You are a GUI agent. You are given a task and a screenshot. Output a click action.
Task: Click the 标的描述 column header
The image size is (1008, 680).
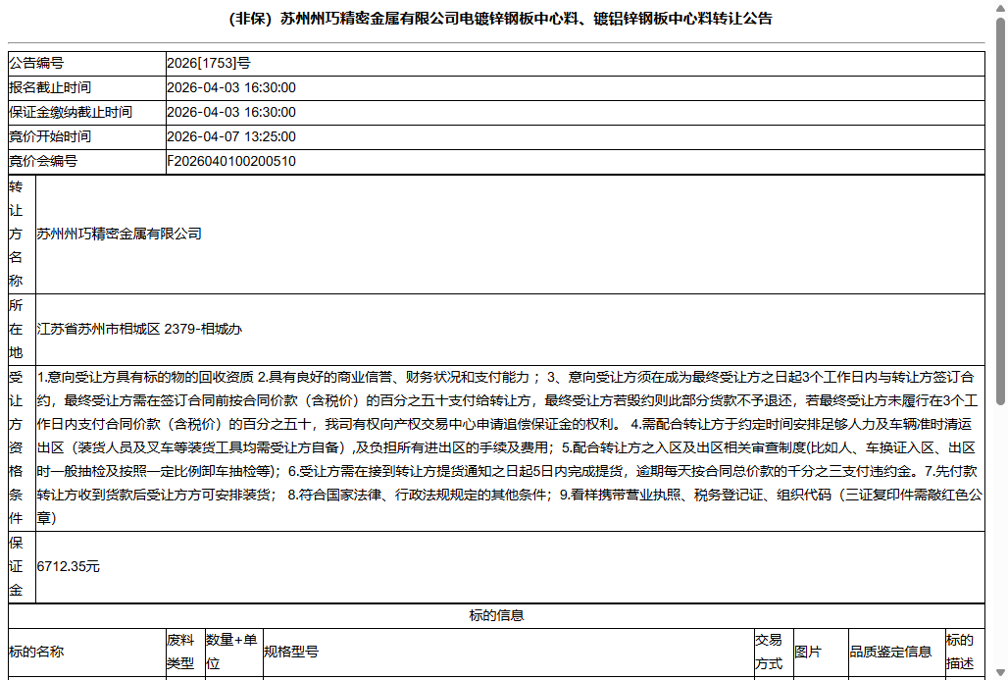[965, 653]
